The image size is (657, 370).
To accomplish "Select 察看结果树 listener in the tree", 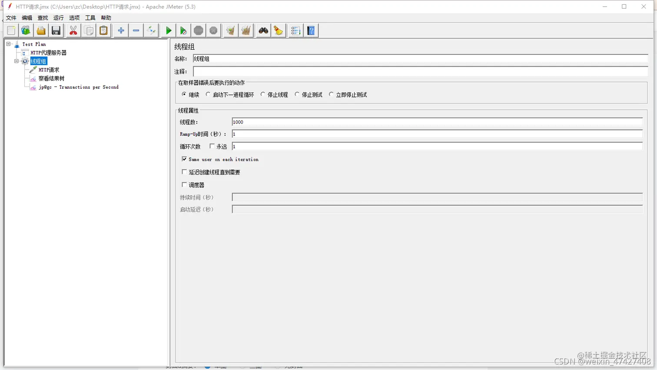I will point(51,79).
